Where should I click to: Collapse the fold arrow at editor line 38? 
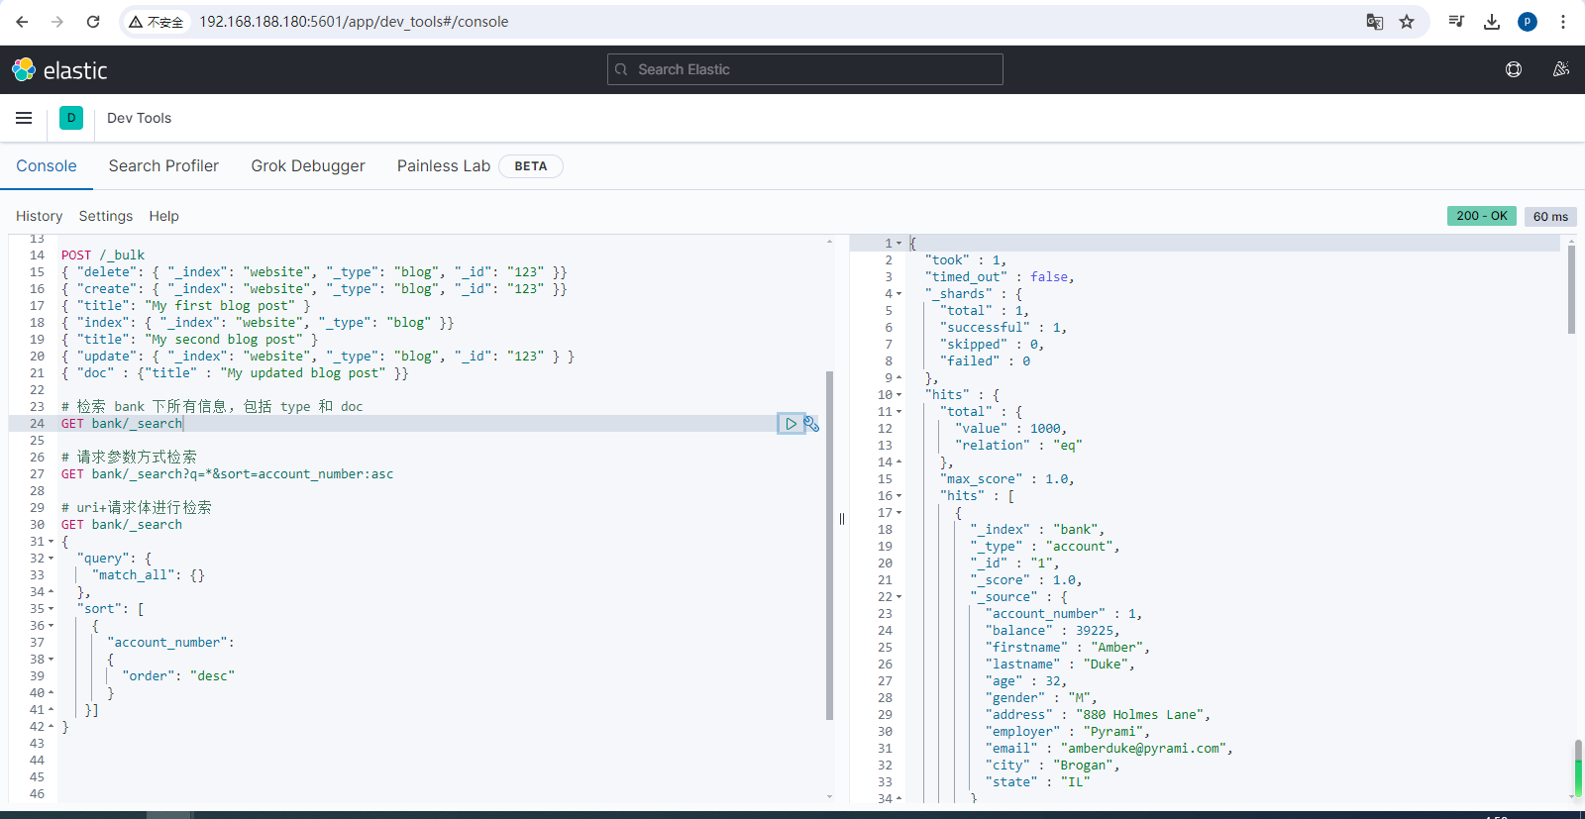click(52, 660)
